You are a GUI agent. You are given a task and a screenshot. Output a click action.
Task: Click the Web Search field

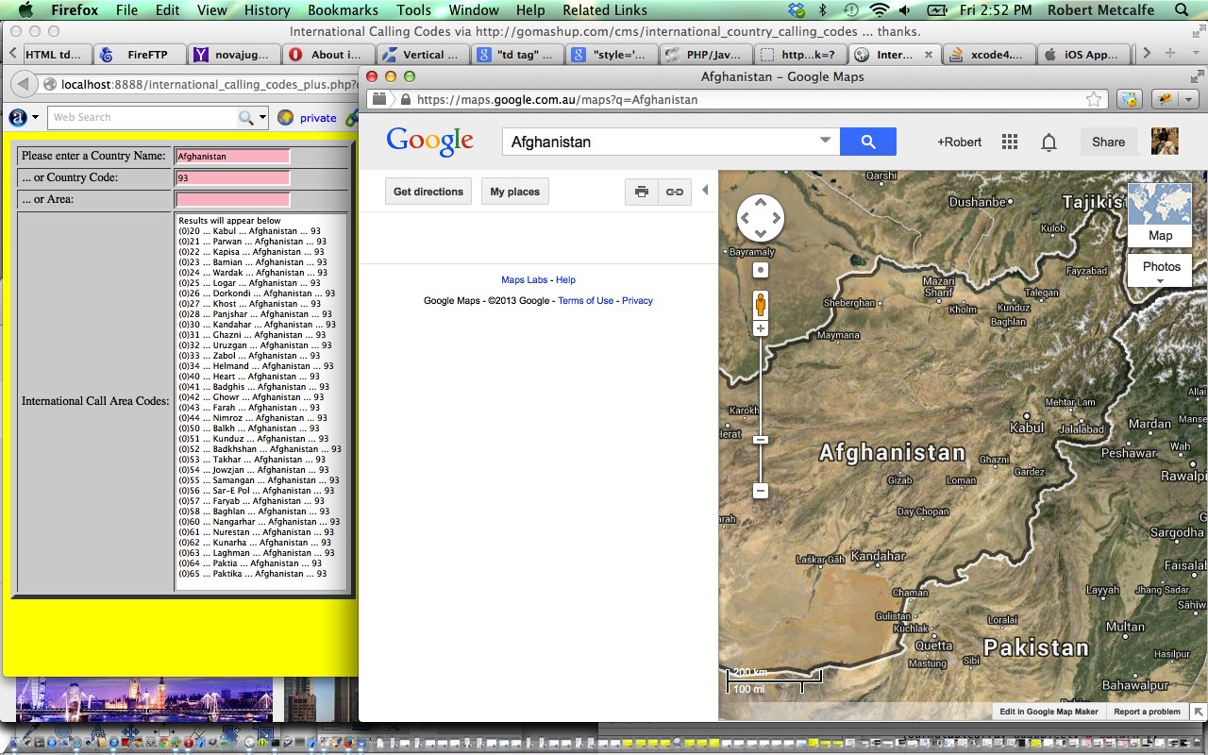(x=142, y=117)
